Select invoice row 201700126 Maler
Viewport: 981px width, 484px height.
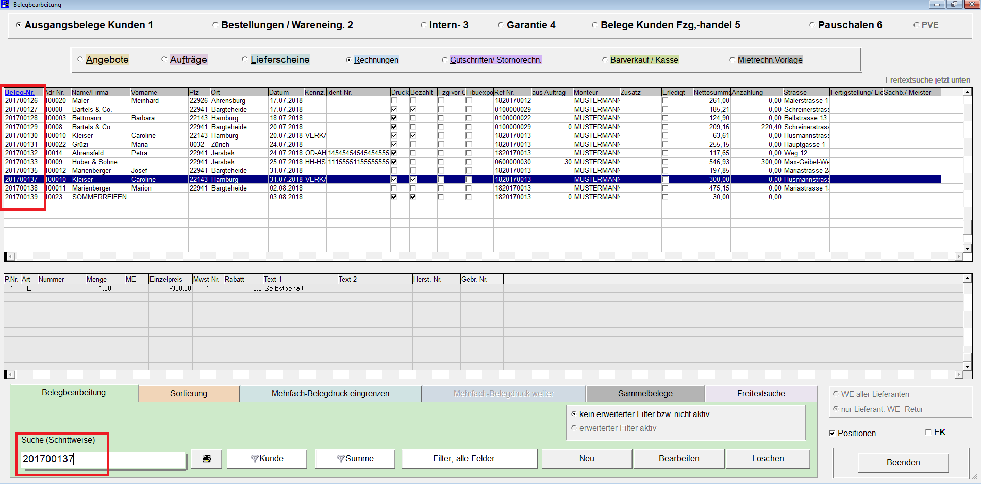pyautogui.click(x=472, y=101)
